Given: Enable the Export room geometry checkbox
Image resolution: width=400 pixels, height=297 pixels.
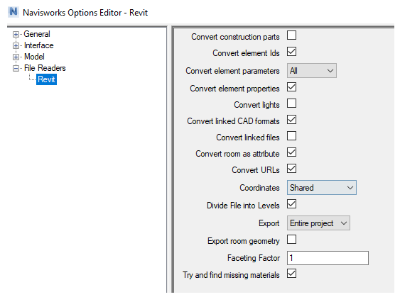Looking at the screenshot, I should click(291, 239).
